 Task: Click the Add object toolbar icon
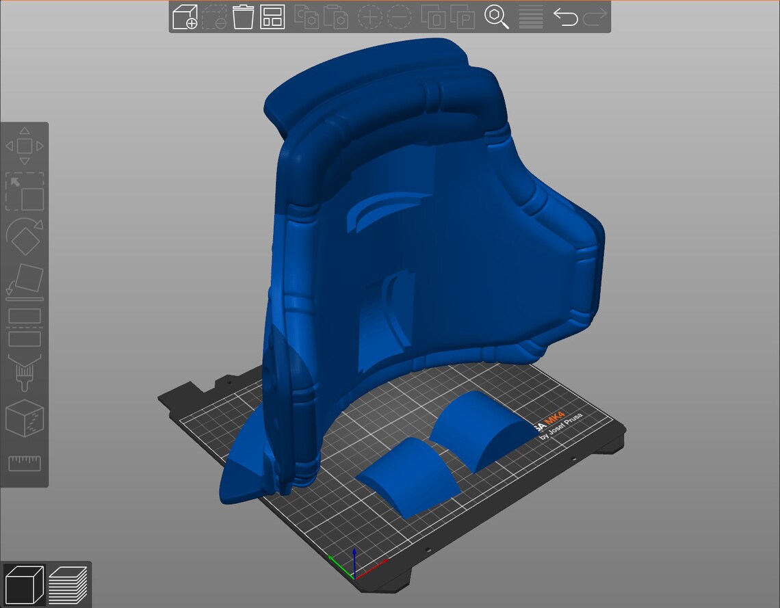(x=185, y=17)
